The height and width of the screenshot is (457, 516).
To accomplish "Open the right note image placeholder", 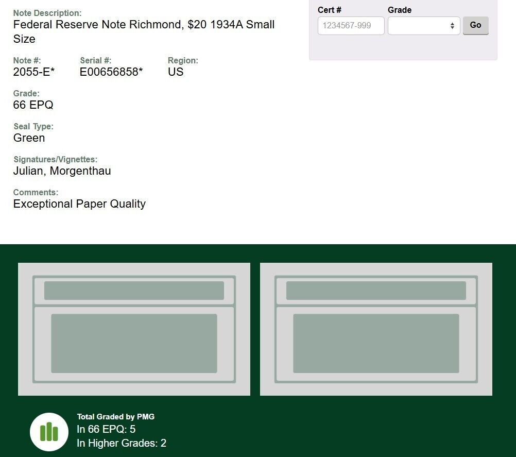I will 376,329.
